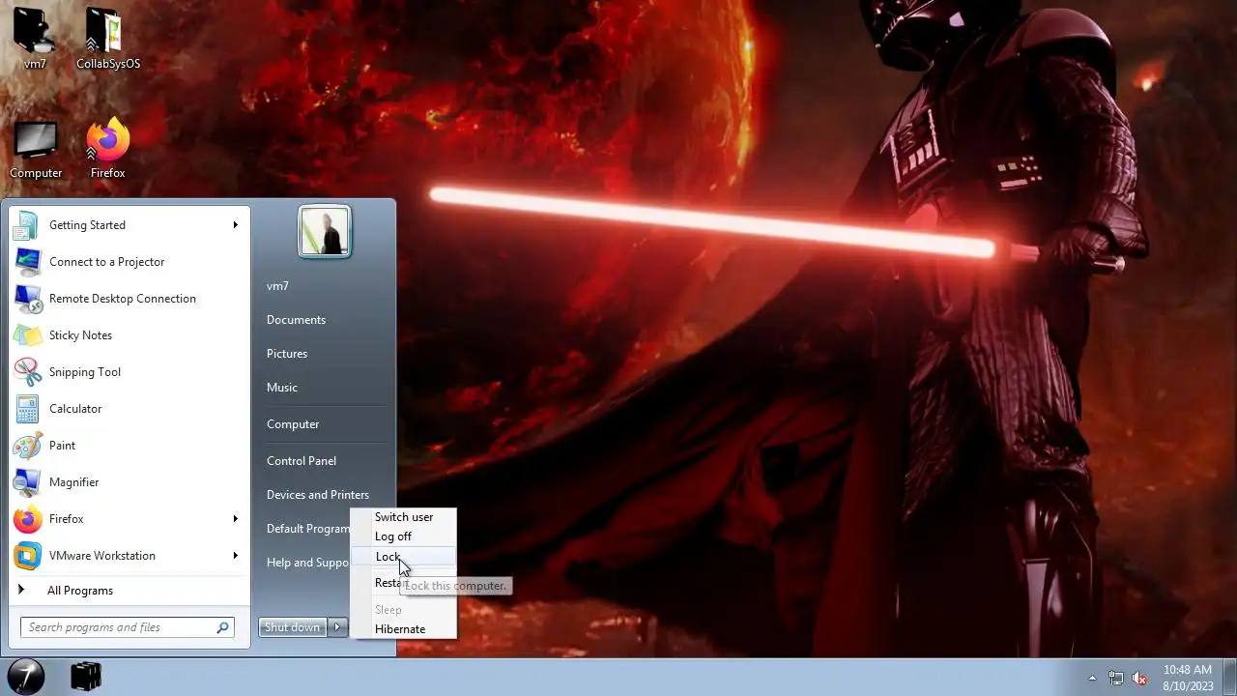Click the Start button orb on taskbar
Viewport: 1237px width, 696px height.
[26, 676]
